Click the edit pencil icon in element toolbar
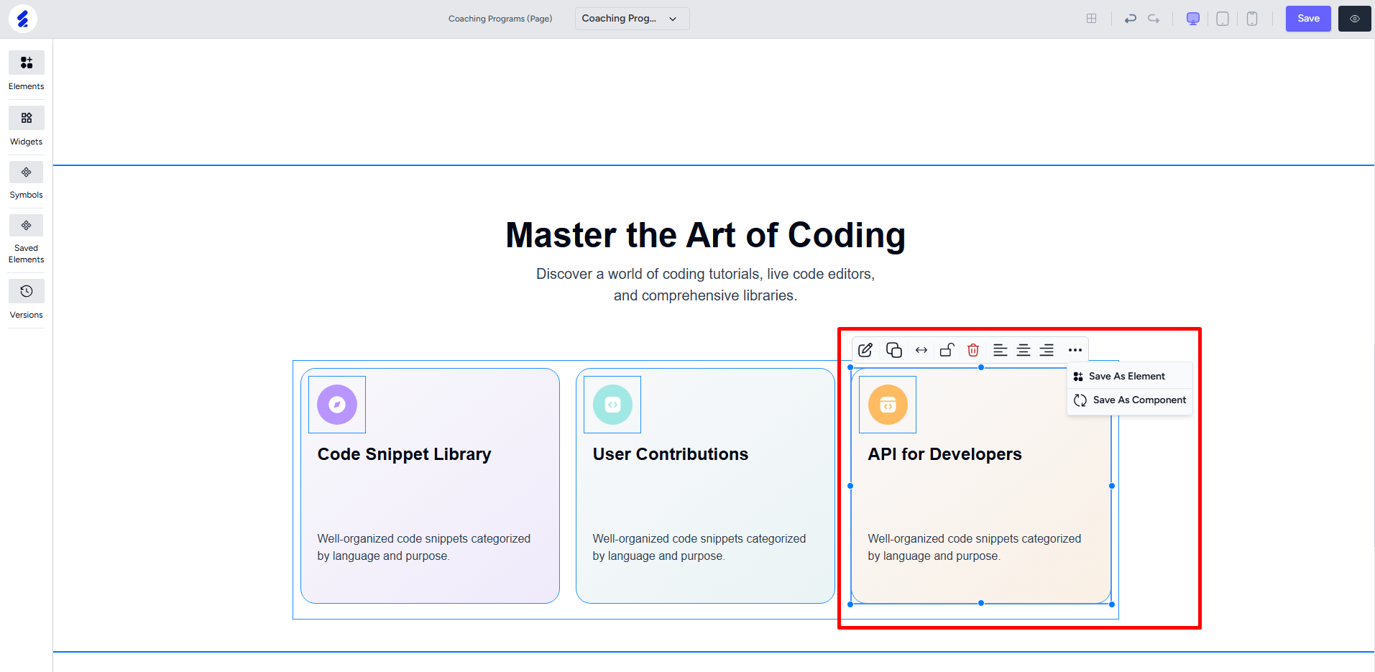The width and height of the screenshot is (1375, 672). 865,350
